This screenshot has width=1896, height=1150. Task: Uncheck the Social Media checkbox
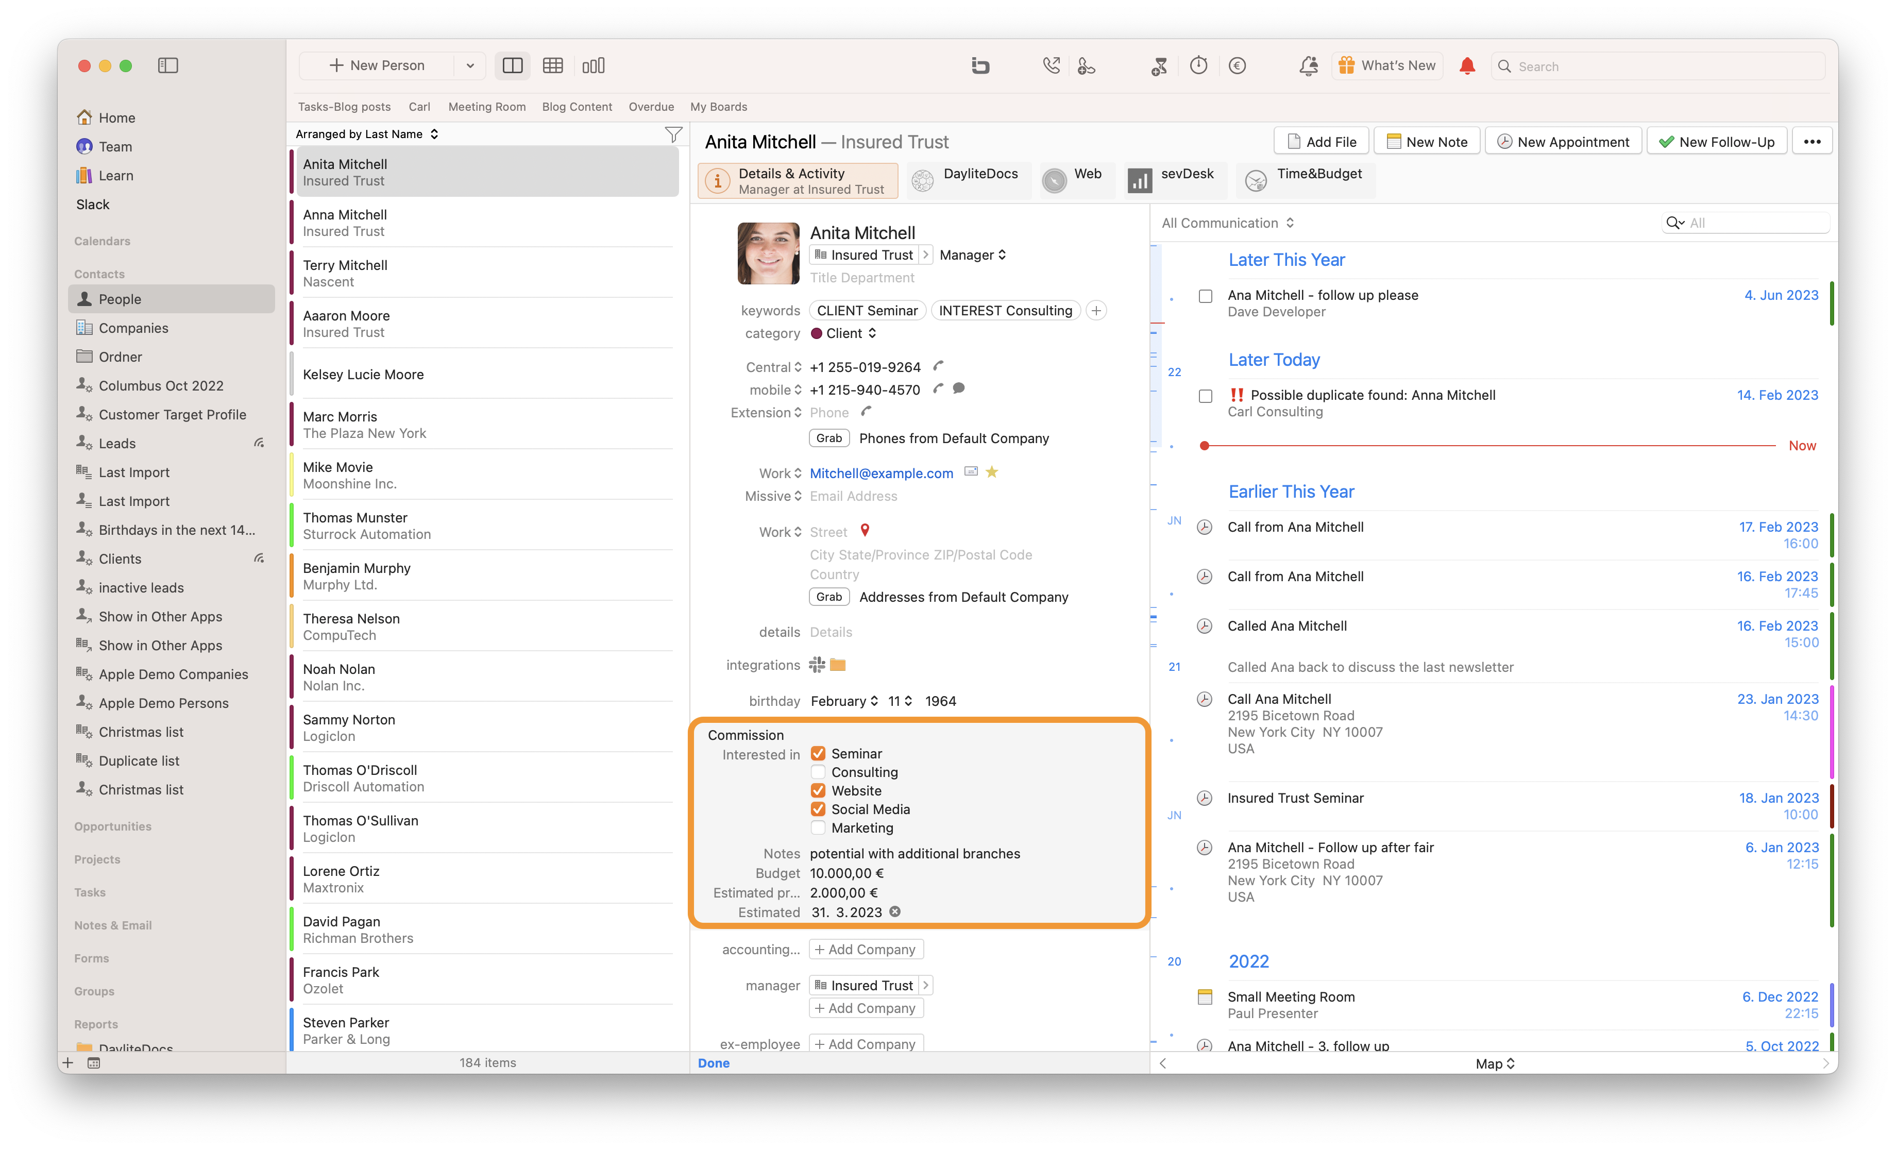pyautogui.click(x=818, y=809)
